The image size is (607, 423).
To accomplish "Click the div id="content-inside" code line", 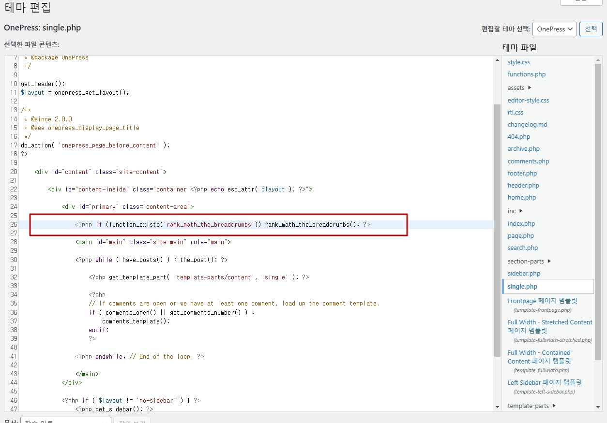I will (180, 189).
